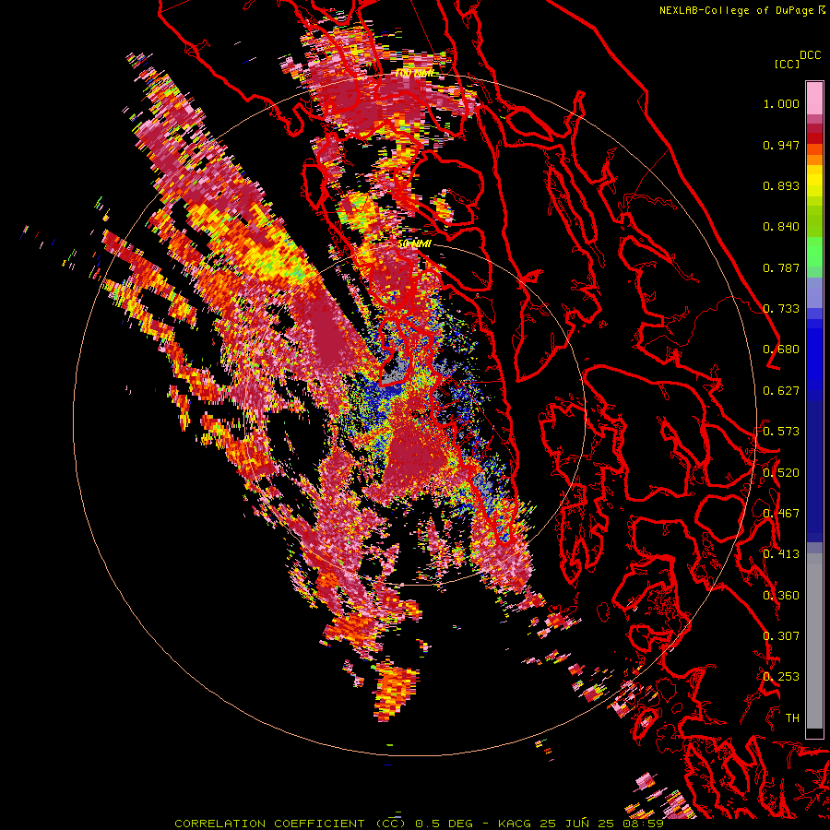
Task: Pick the gray lower section of the color bar
Action: click(x=814, y=641)
